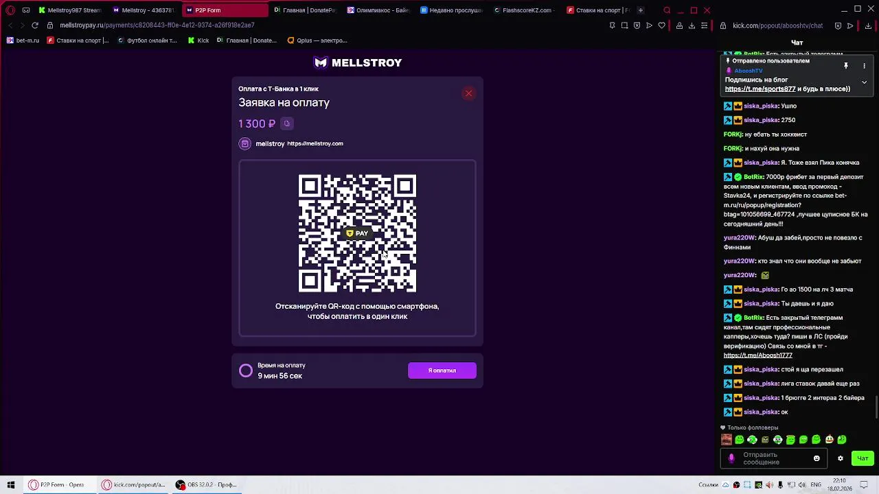Open the Главная | DonatePay tab
The width and height of the screenshot is (879, 494).
(304, 10)
